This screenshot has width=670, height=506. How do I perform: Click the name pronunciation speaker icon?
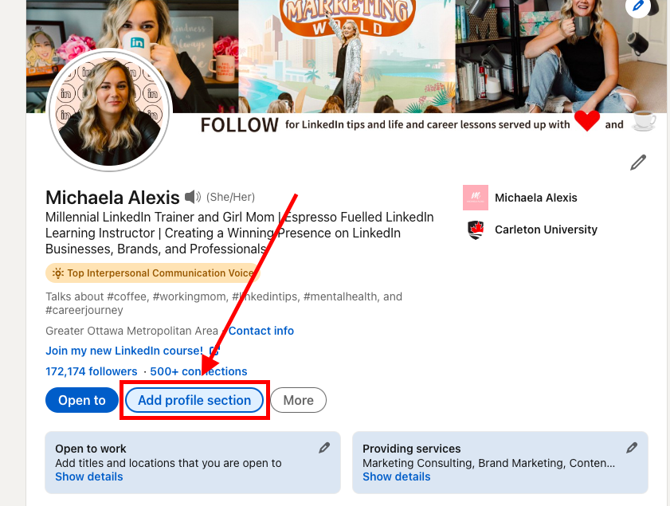(193, 197)
